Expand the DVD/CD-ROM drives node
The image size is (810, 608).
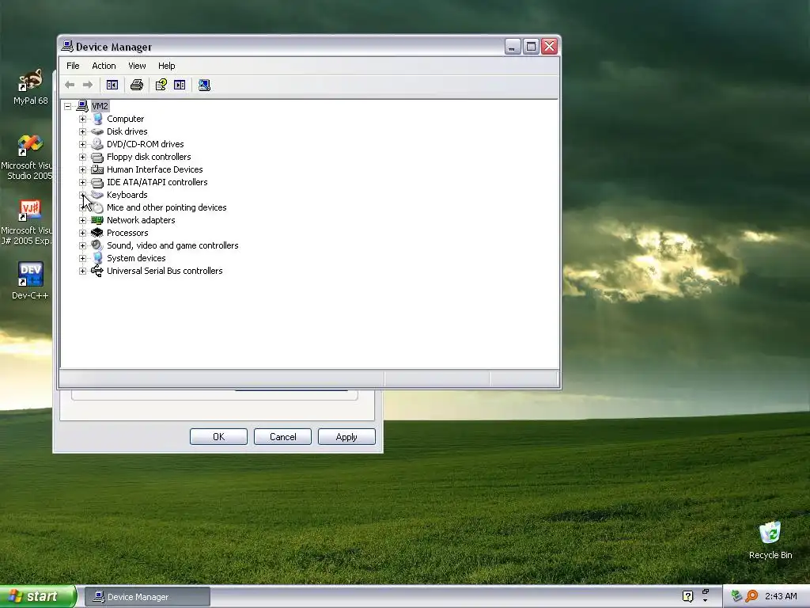(82, 144)
